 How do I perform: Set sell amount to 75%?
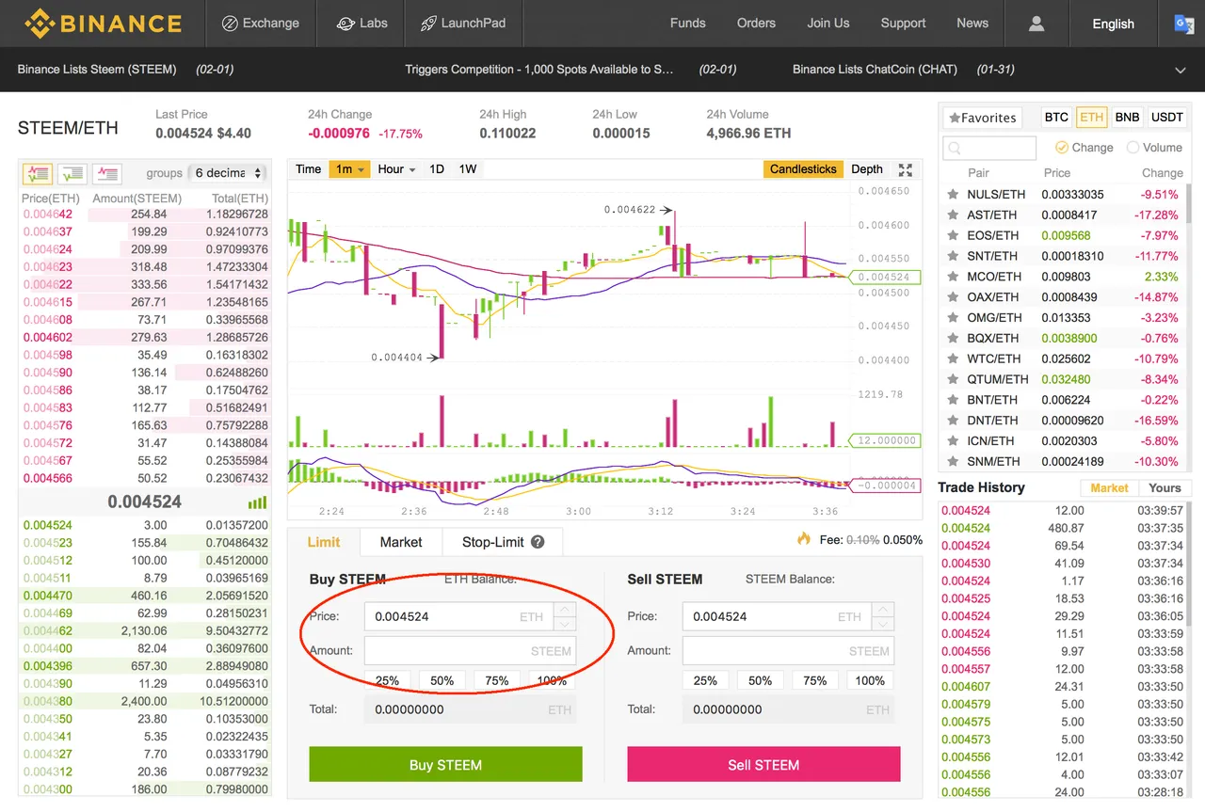click(815, 680)
